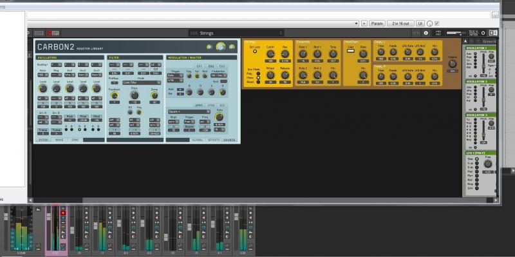Switch to the SYNC tab in Oscillators
The width and height of the screenshot is (515, 257).
click(x=75, y=140)
